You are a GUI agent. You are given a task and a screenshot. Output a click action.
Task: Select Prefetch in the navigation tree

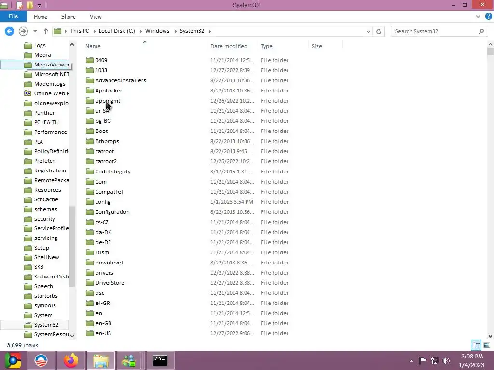click(x=44, y=161)
